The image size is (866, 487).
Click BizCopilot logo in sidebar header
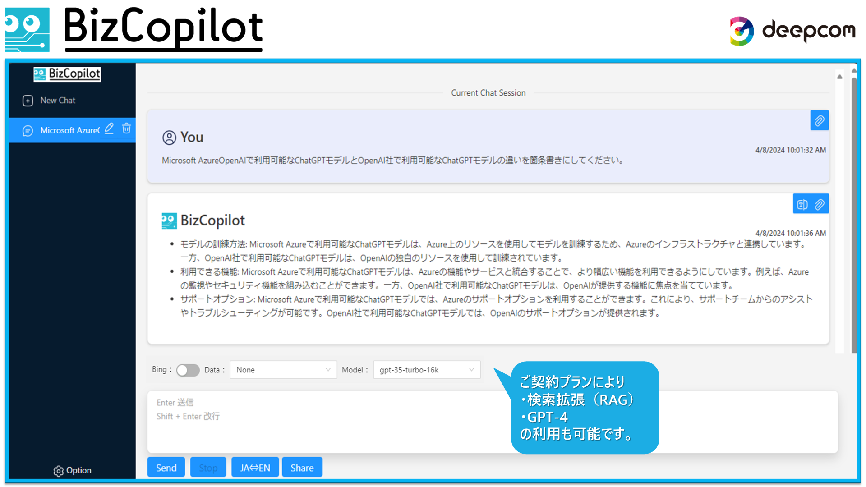(67, 74)
